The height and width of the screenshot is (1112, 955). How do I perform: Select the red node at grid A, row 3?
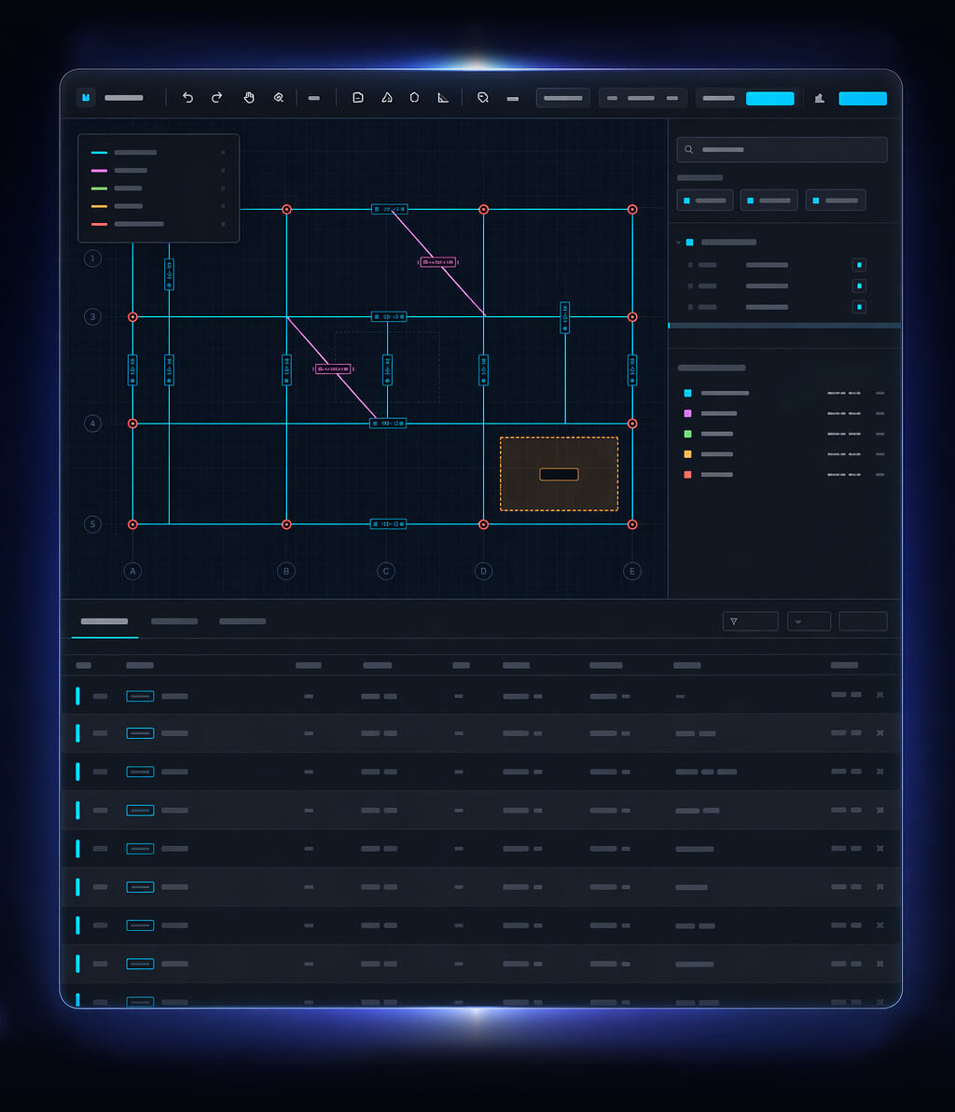pyautogui.click(x=132, y=317)
